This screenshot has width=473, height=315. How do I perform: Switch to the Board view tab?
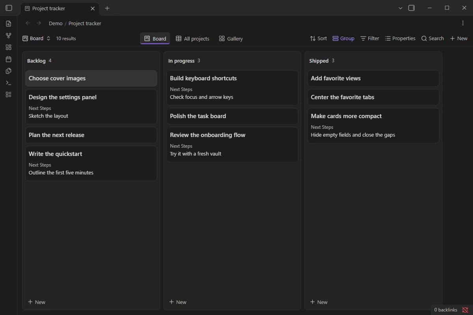tap(155, 39)
